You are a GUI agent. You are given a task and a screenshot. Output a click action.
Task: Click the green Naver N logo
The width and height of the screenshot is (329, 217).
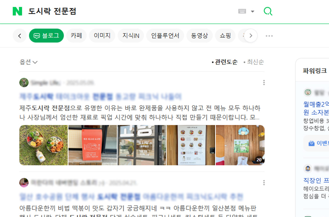[x=17, y=11]
